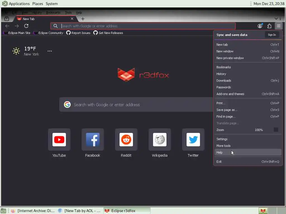The height and width of the screenshot is (214, 286).
Task: Close the New Tab tab
Action: 72,19
